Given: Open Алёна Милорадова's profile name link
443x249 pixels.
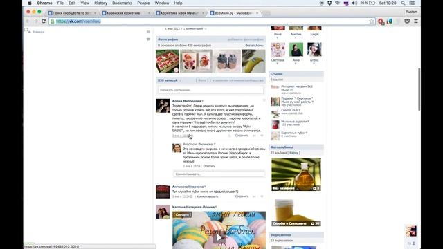Looking at the screenshot, I should click(x=186, y=101).
